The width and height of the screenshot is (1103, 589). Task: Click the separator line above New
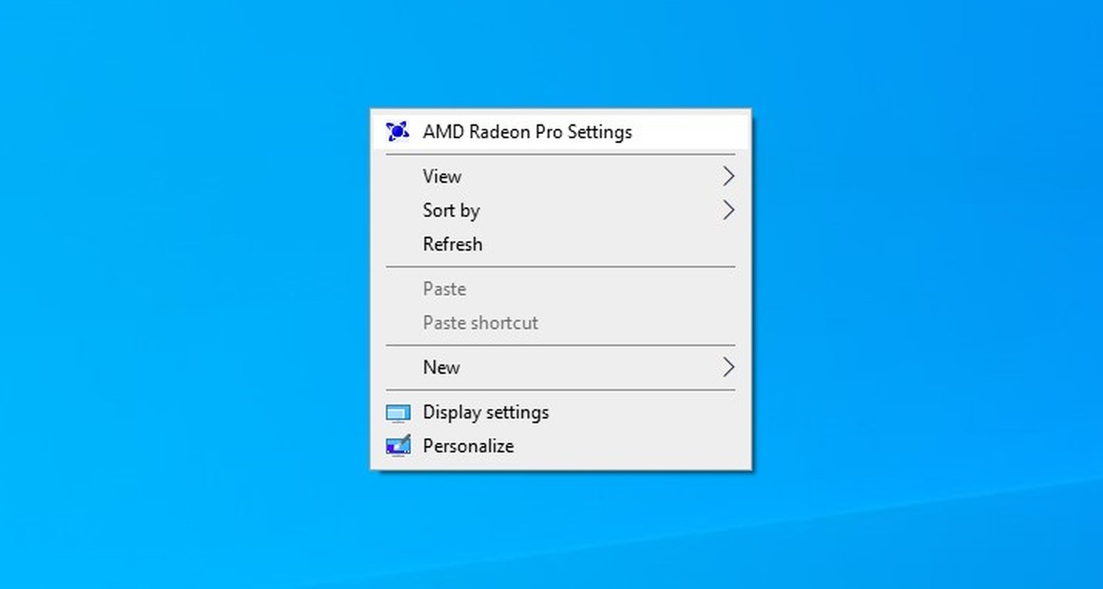(x=561, y=345)
